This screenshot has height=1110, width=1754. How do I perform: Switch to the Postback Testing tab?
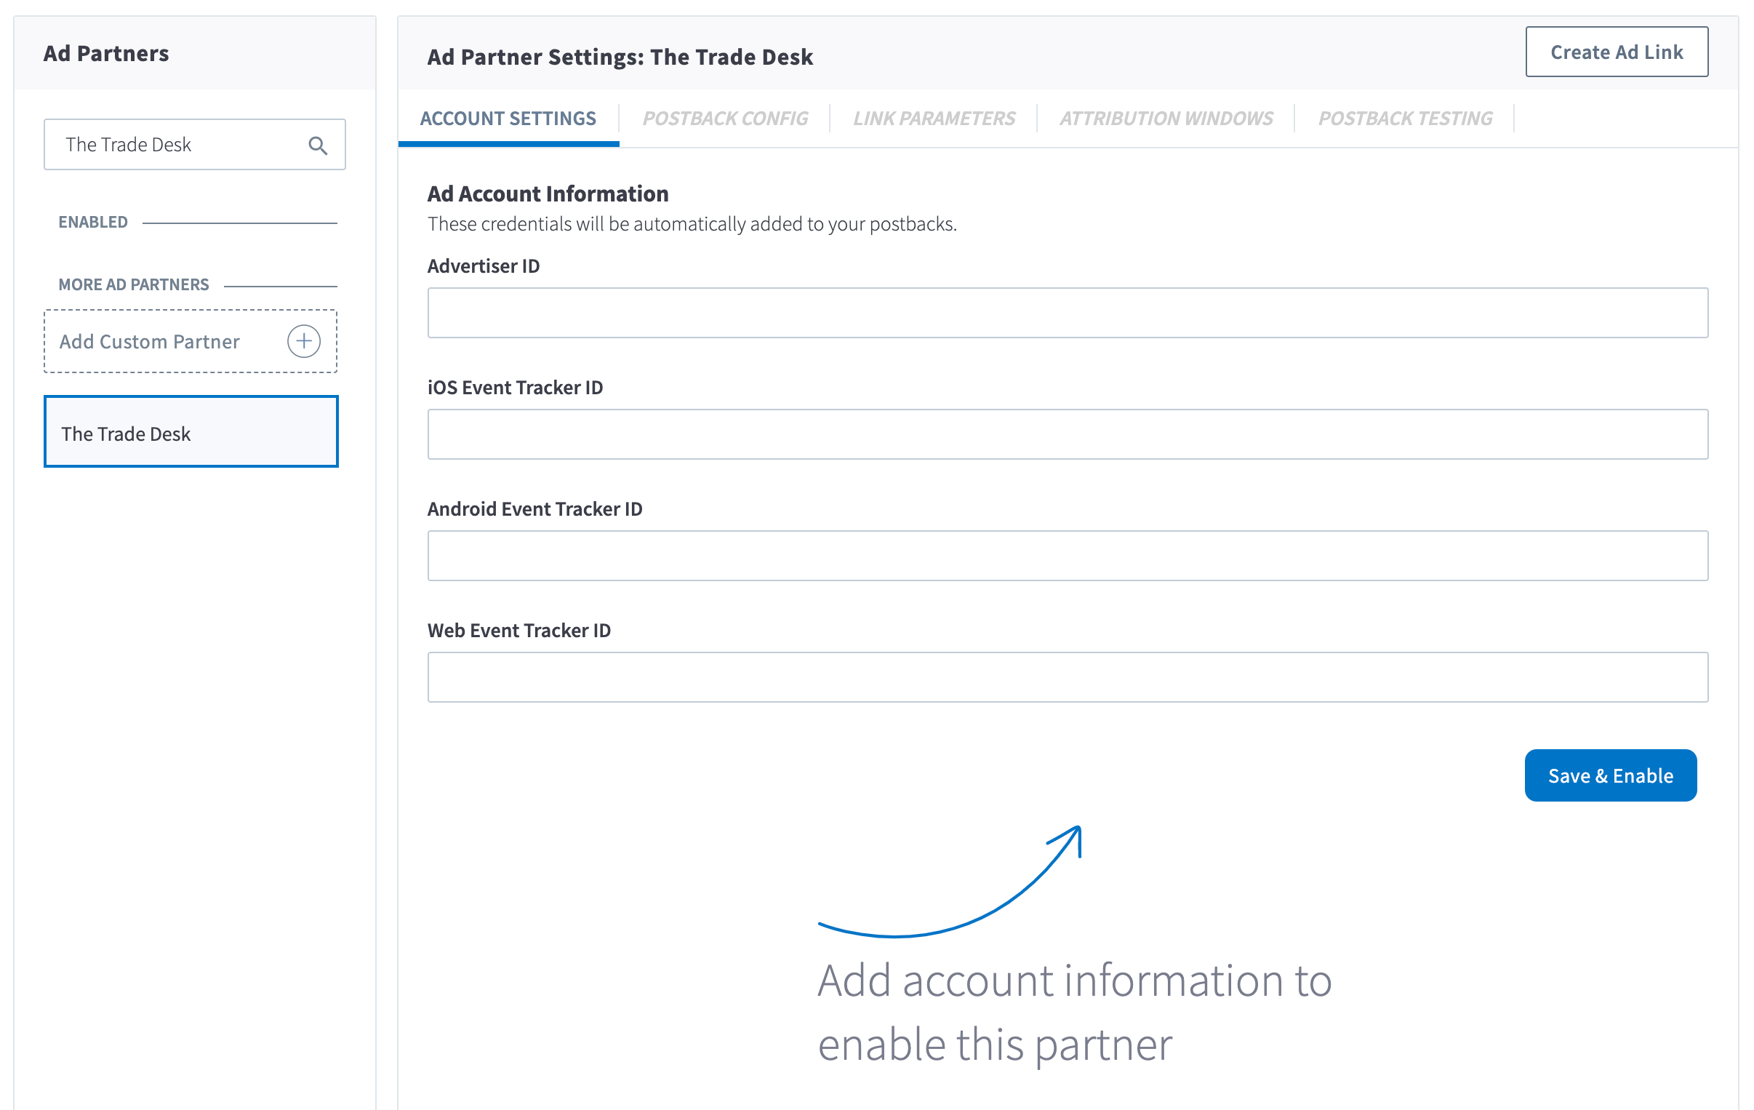pyautogui.click(x=1404, y=118)
